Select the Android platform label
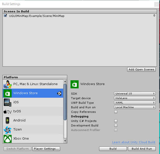The image size is (160, 154). 19,120
